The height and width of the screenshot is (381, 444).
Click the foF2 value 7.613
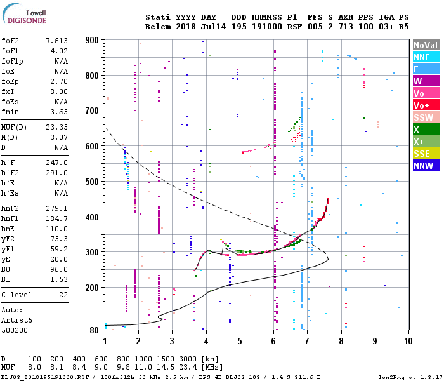(56, 41)
